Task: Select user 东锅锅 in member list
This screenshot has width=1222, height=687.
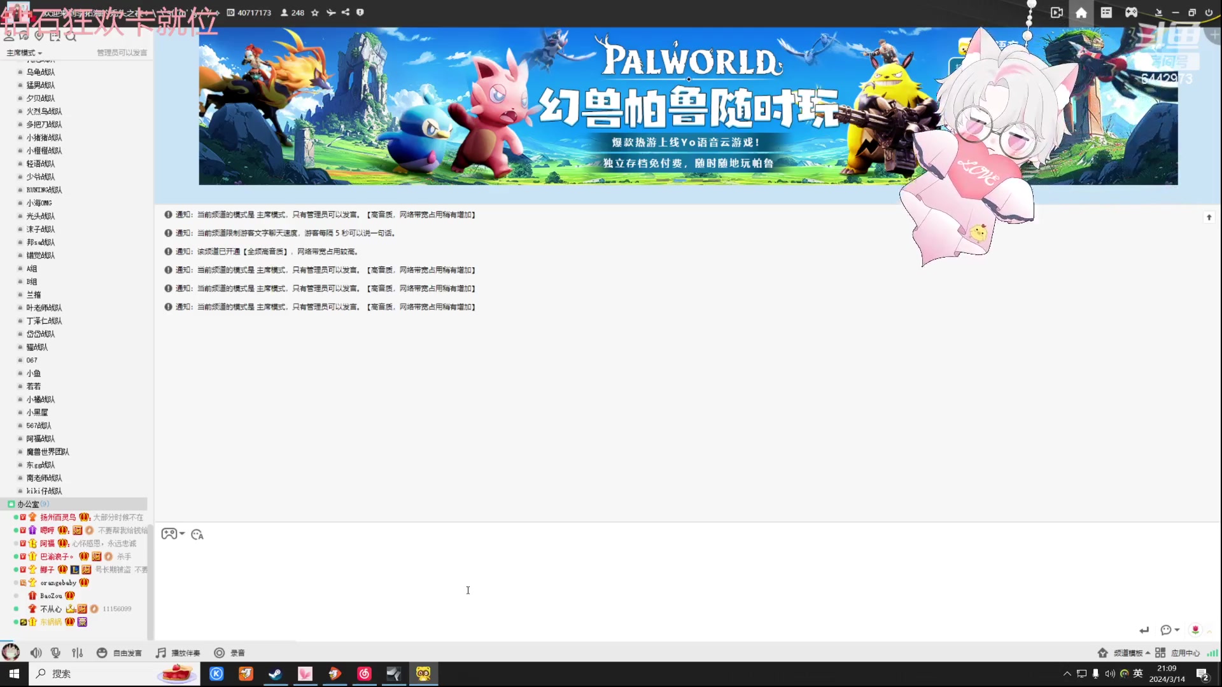Action: (x=51, y=622)
